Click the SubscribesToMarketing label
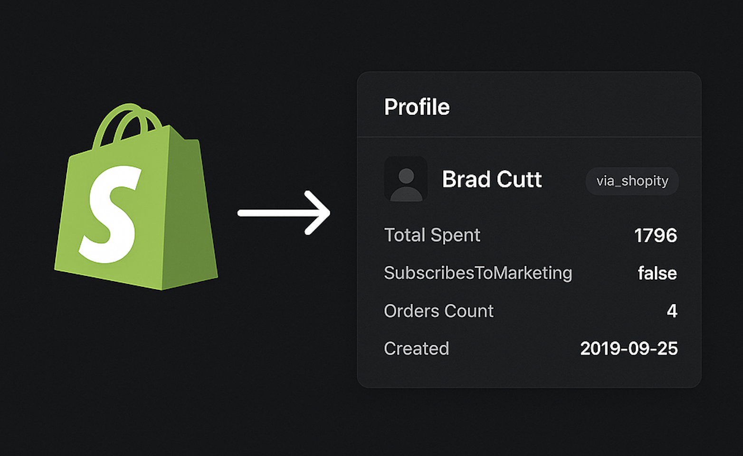 pos(478,273)
